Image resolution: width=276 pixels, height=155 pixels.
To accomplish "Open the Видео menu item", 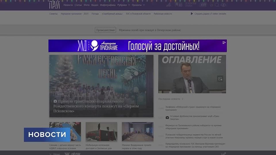I will click(95, 5).
